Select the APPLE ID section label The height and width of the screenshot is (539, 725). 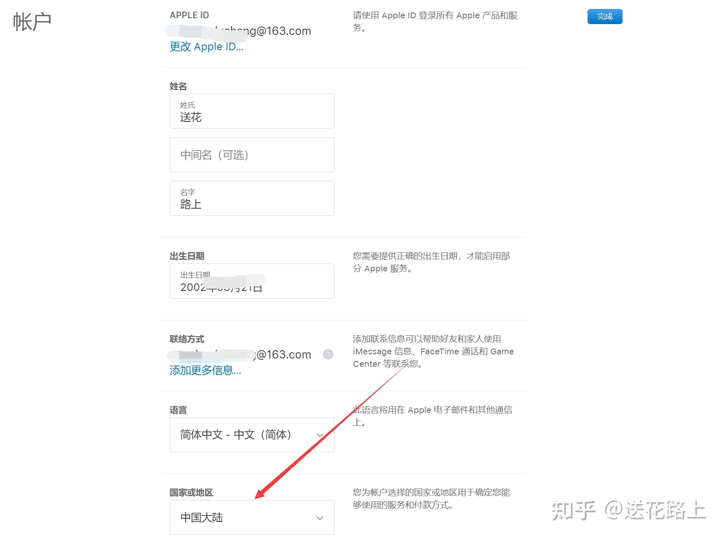pyautogui.click(x=189, y=15)
